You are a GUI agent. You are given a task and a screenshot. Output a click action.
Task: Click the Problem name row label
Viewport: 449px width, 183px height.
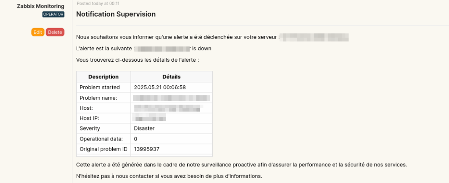[98, 98]
